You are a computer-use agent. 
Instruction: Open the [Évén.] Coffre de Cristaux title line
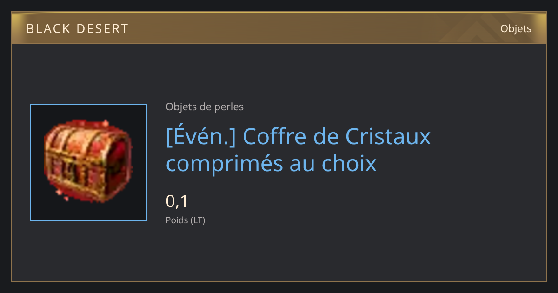tap(299, 137)
